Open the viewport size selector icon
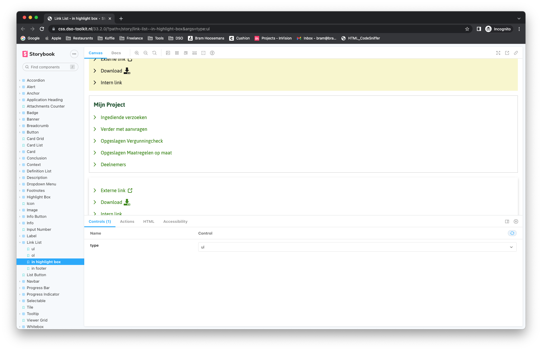This screenshot has width=542, height=351. 186,53
